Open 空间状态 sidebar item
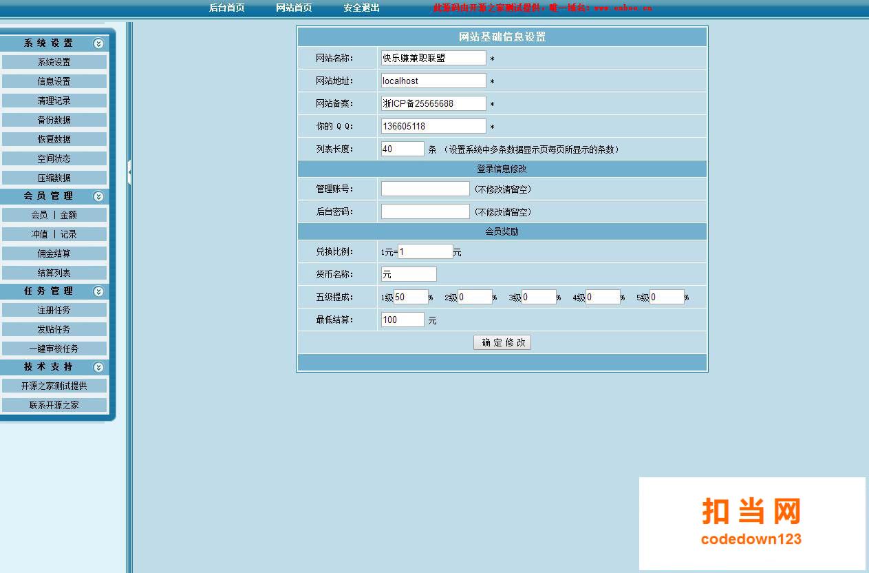The width and height of the screenshot is (869, 573). pyautogui.click(x=54, y=158)
